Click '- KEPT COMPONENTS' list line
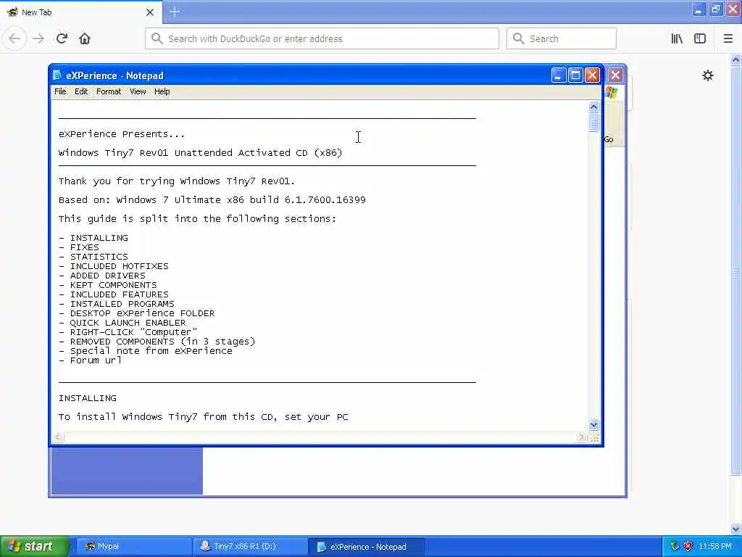 [108, 285]
